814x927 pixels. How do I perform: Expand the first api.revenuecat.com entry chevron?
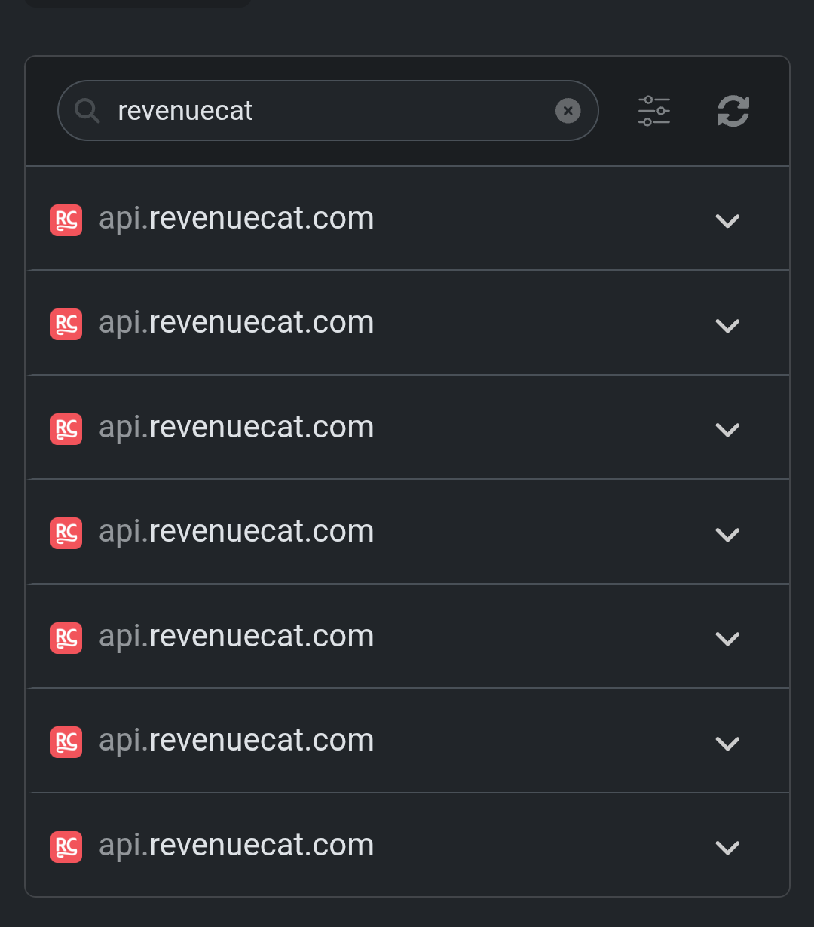pyautogui.click(x=727, y=221)
